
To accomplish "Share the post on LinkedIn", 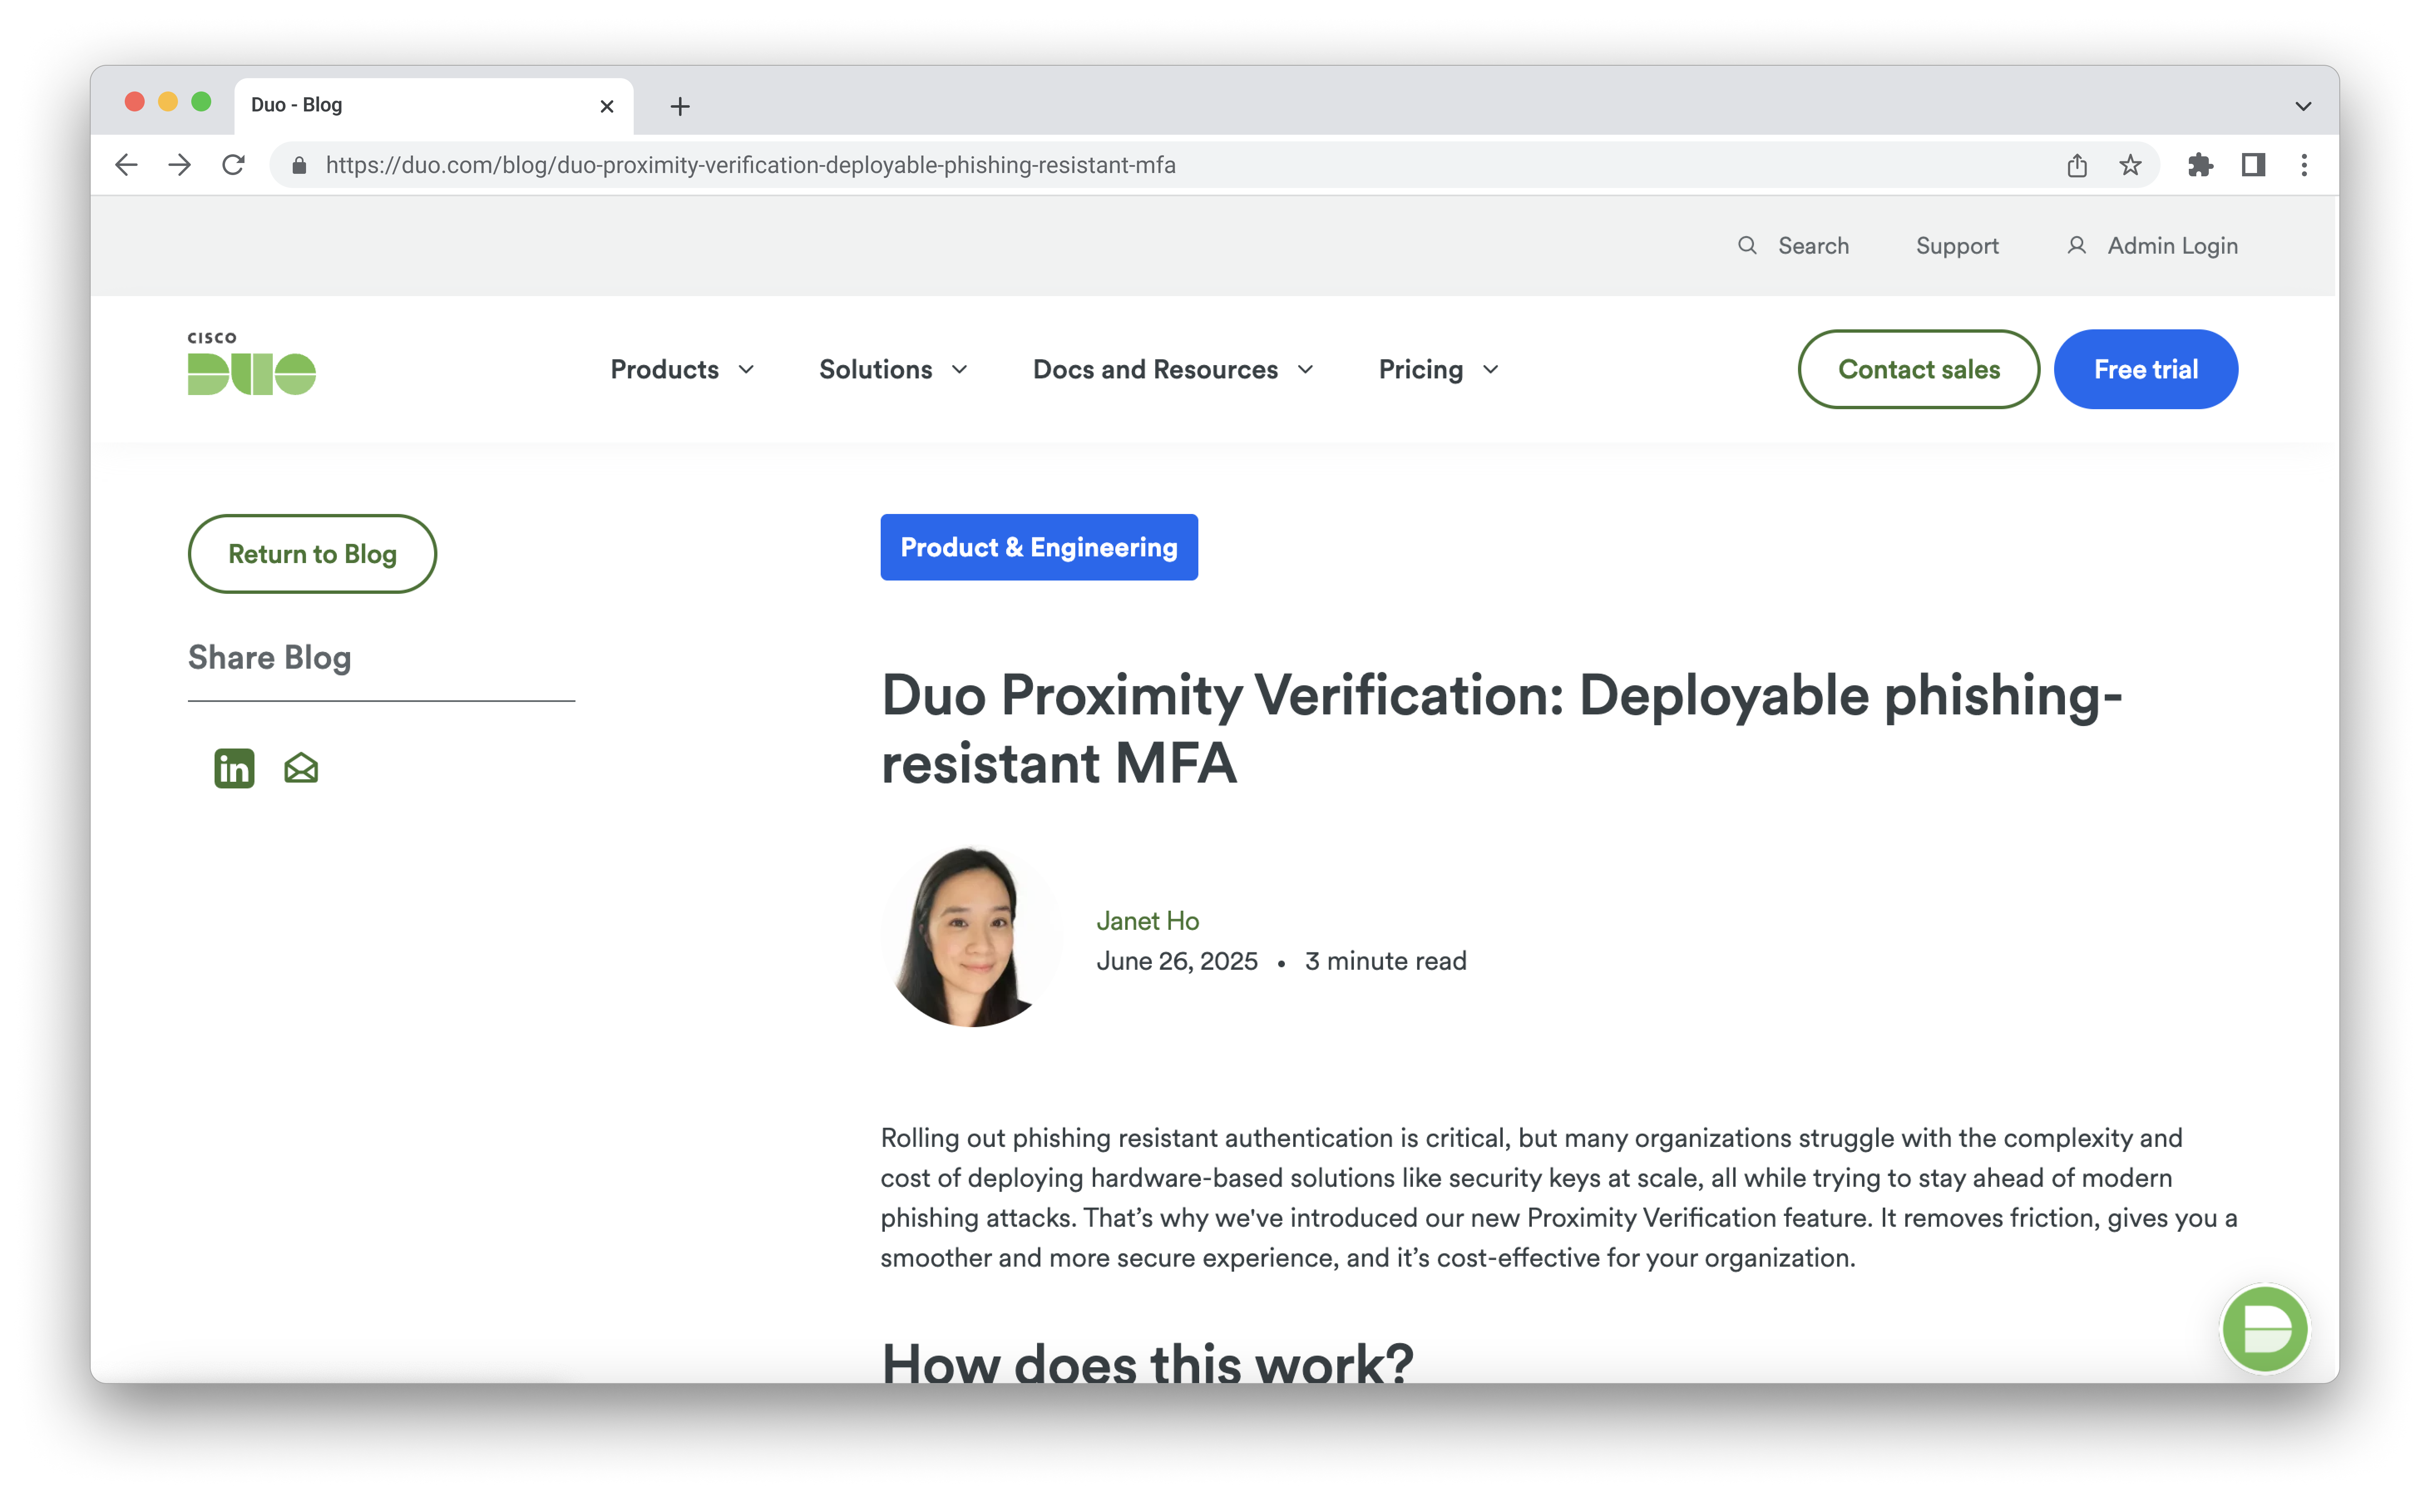I will [x=234, y=768].
